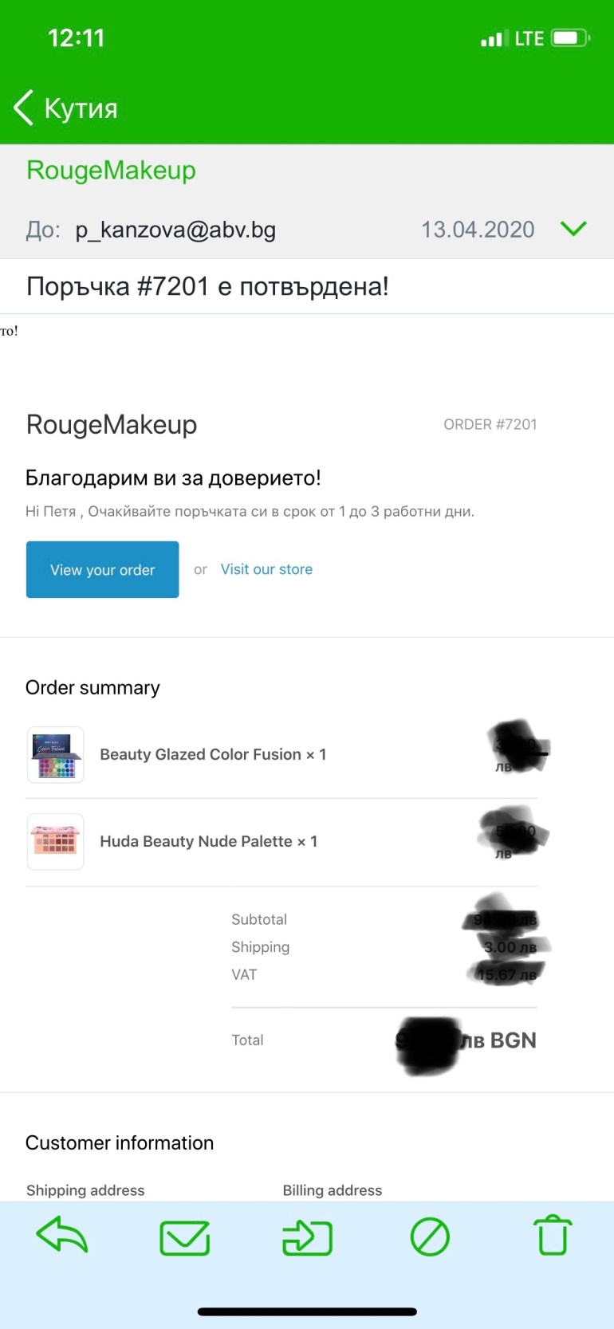This screenshot has width=614, height=1329.
Task: Tap the battery indicator in status bar
Action: 570,38
